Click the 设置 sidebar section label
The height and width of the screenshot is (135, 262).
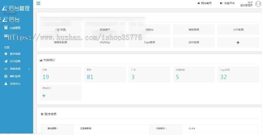coord(7,47)
